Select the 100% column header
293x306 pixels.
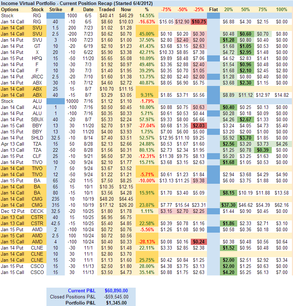(281, 9)
